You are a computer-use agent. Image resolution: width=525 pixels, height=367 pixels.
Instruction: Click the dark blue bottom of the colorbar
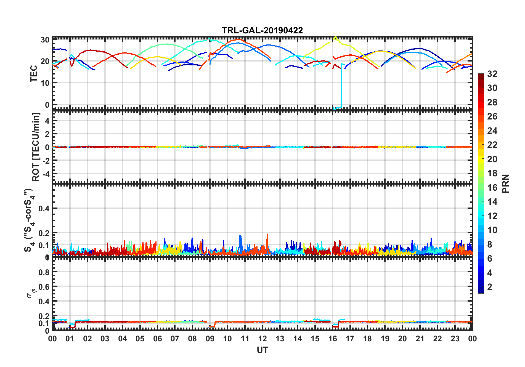481,291
